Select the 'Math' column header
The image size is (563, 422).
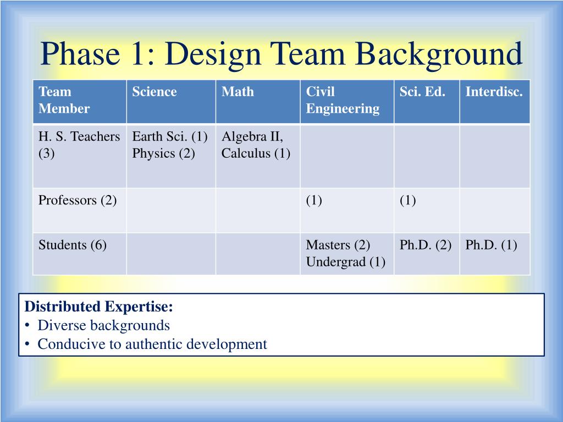pyautogui.click(x=258, y=102)
